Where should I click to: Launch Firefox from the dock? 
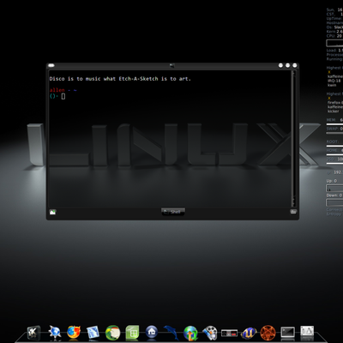point(74,333)
